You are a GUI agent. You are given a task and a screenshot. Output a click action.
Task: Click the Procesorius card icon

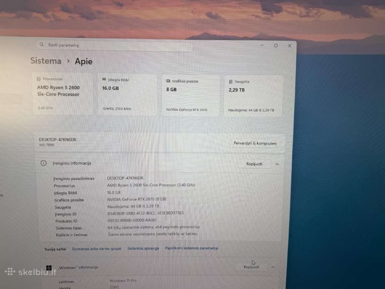click(x=39, y=79)
